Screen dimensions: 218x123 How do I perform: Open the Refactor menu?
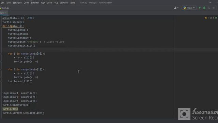35,3
